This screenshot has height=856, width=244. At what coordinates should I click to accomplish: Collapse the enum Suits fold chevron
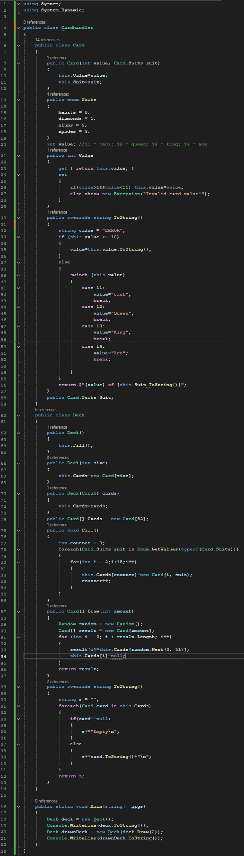pyautogui.click(x=18, y=100)
